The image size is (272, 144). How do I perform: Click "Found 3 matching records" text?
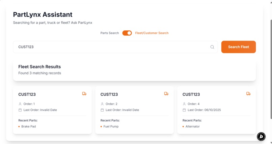click(x=40, y=73)
